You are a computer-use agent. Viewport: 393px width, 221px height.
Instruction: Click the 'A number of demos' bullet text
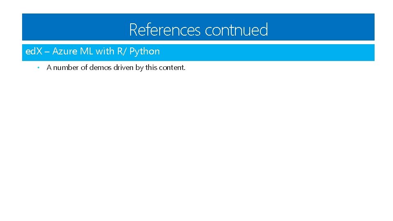[116, 68]
